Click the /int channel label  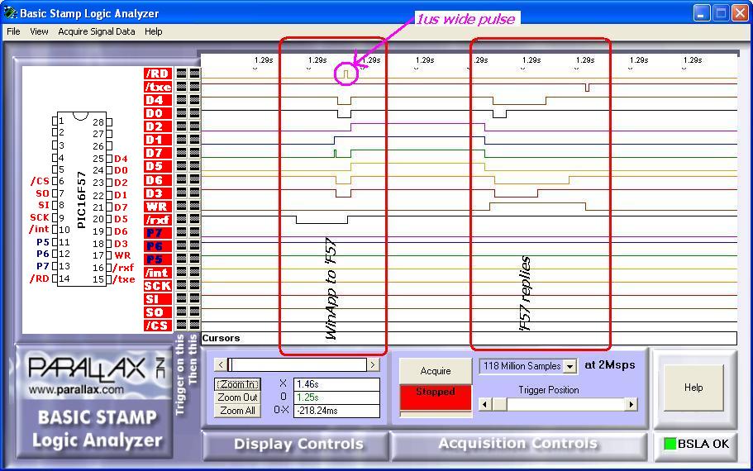coord(158,273)
